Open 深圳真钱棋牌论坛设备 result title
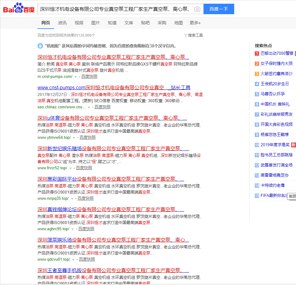296x285 pixels. click(111, 209)
